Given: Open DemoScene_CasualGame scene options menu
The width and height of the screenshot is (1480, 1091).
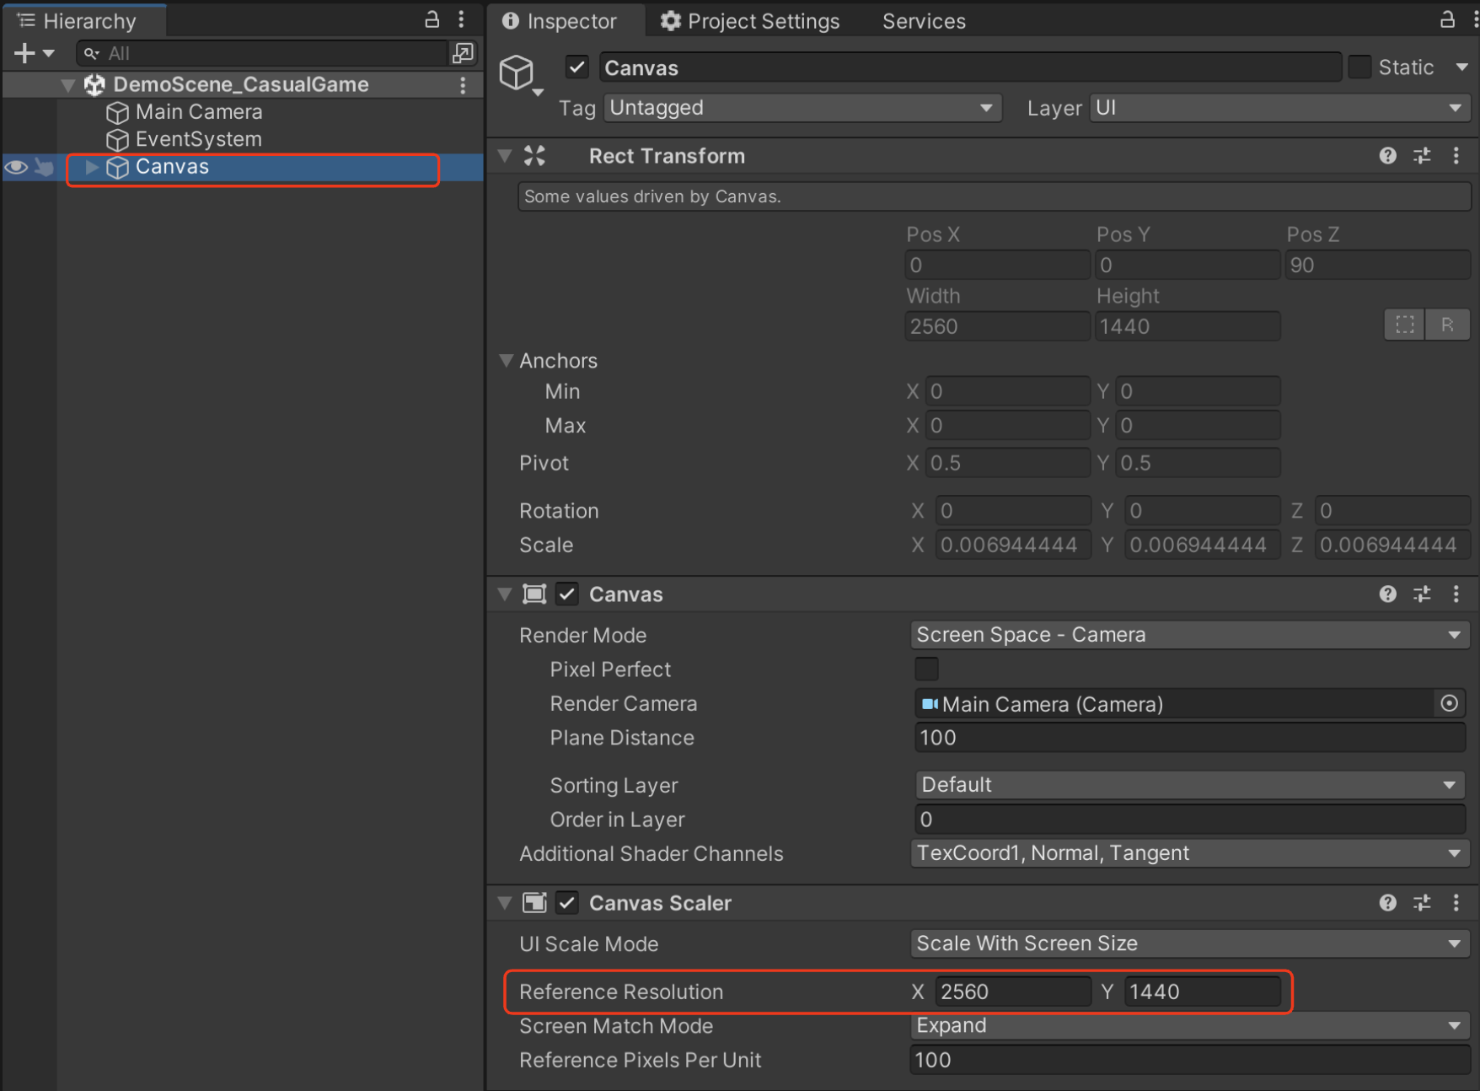Looking at the screenshot, I should [463, 84].
